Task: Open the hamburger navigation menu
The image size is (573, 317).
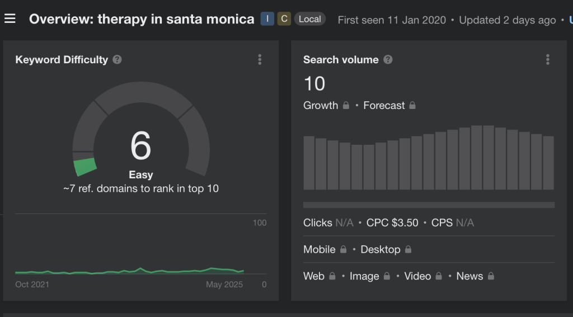Action: (x=10, y=19)
